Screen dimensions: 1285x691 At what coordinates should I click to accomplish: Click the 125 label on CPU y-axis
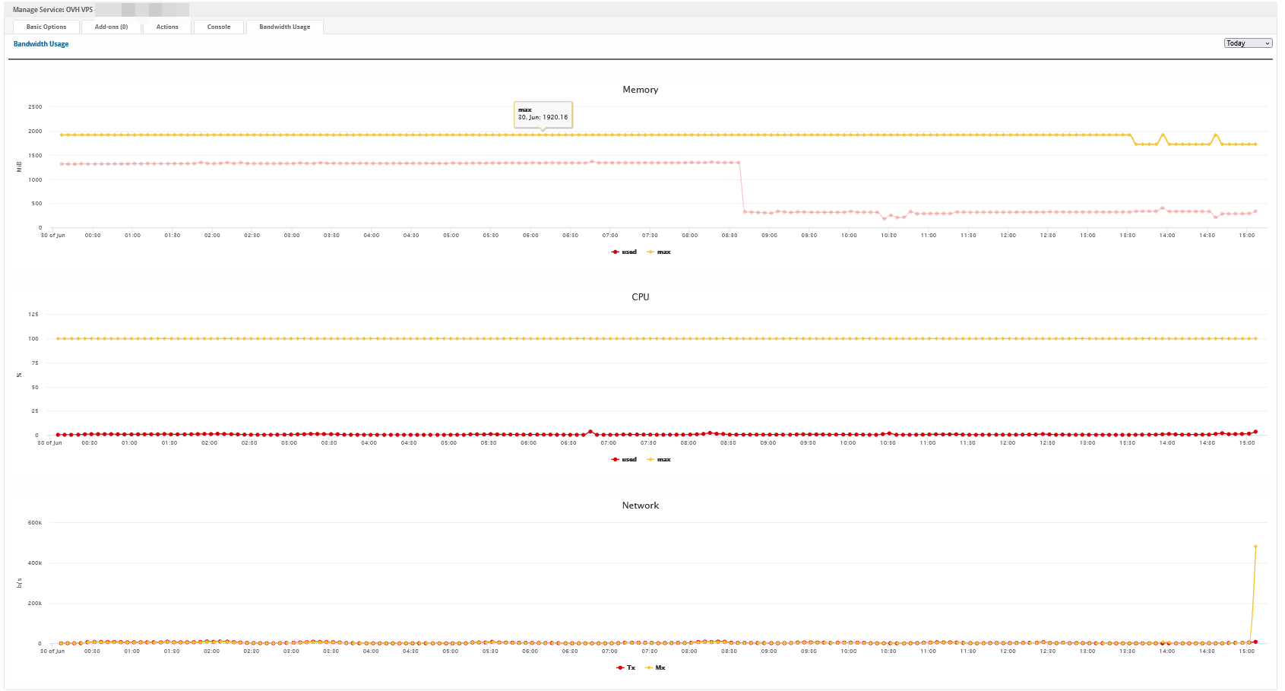(33, 315)
